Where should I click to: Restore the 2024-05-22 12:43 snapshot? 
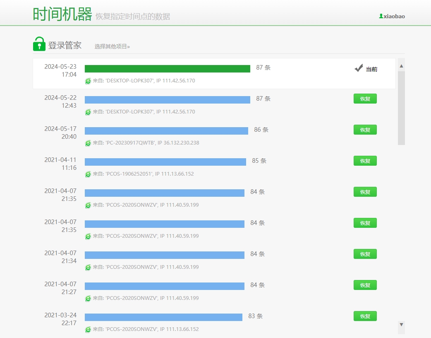coord(365,99)
